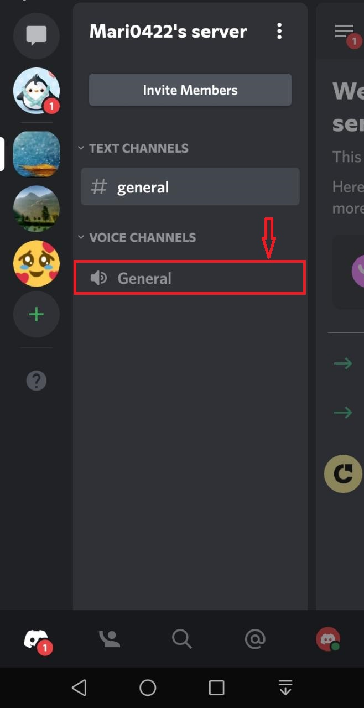Open direct messages via chat bubble icon
This screenshot has width=364, height=708.
pos(36,36)
